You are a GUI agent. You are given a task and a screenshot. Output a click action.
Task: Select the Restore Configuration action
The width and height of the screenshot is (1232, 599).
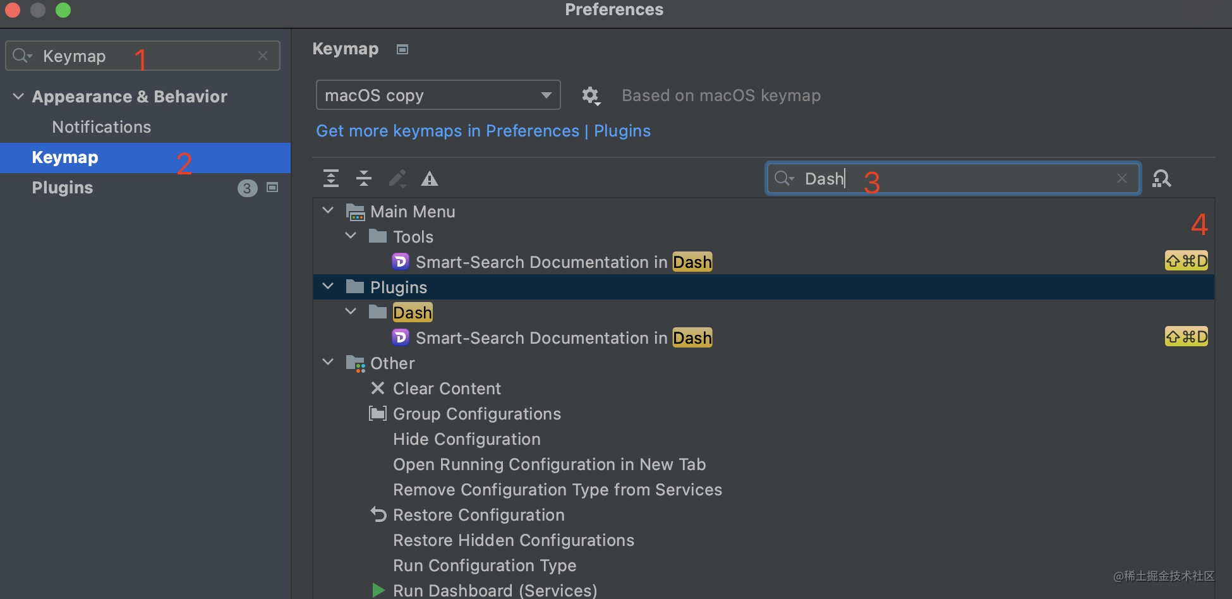(478, 515)
